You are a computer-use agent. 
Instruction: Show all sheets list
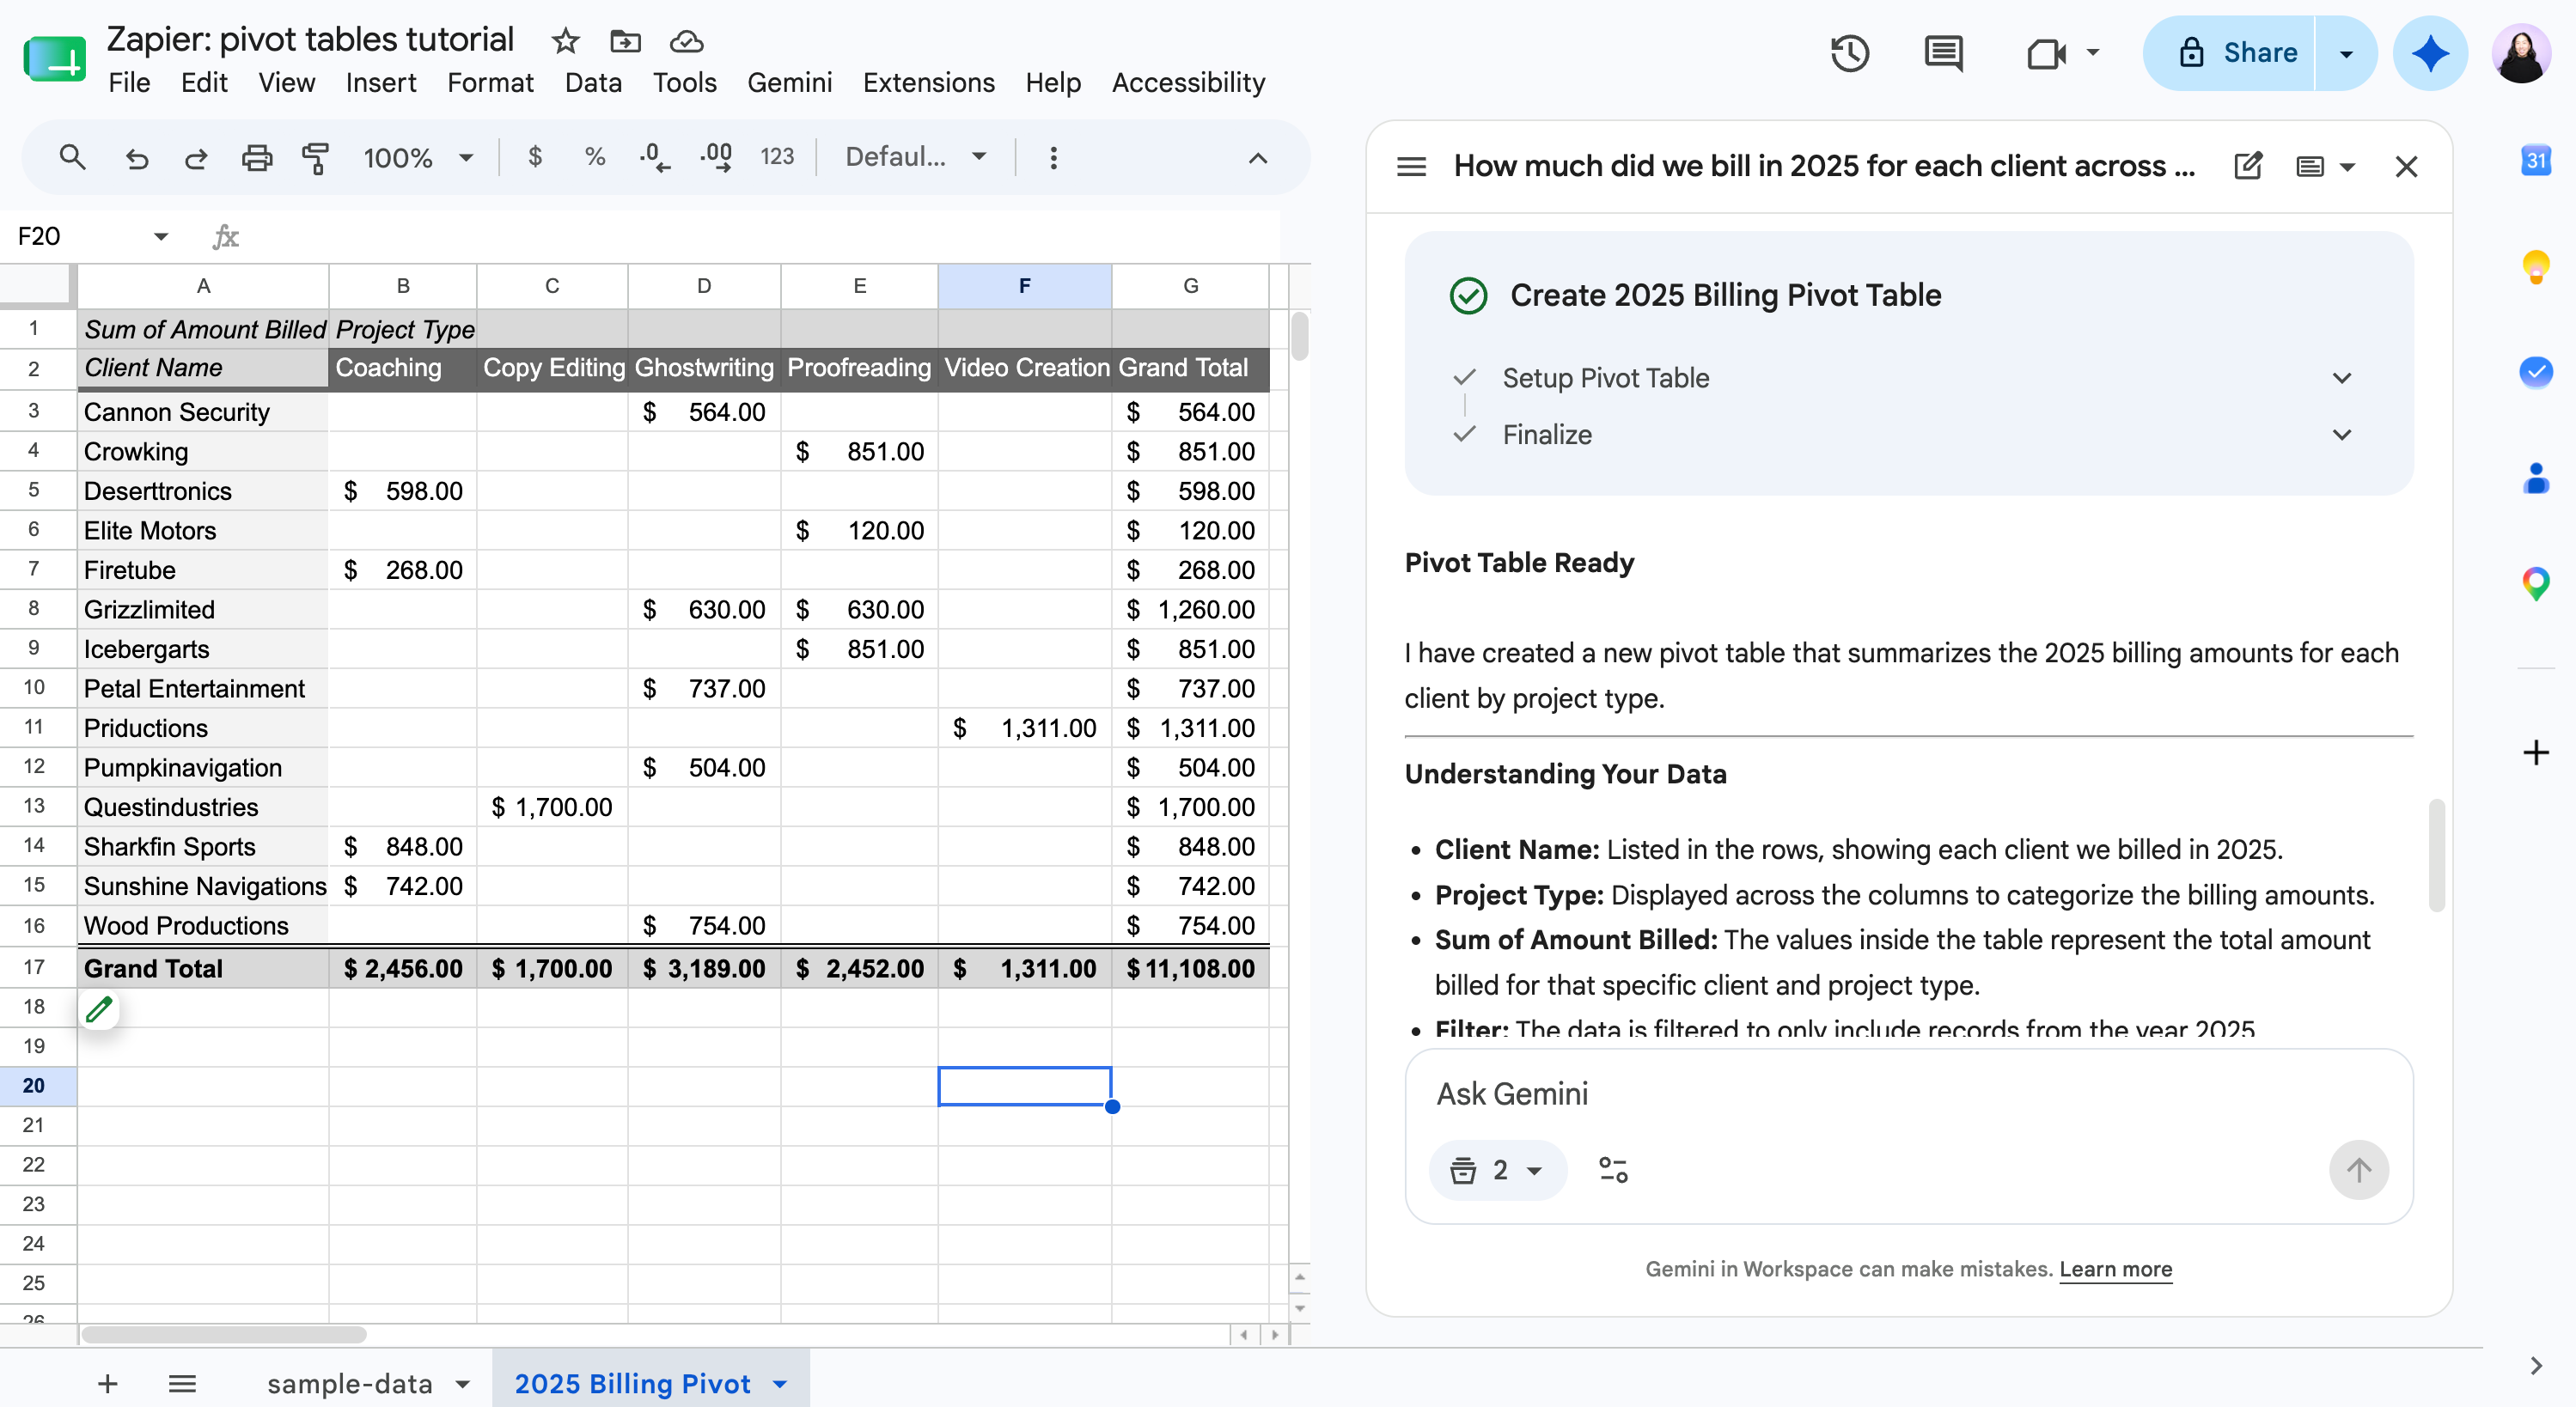pyautogui.click(x=182, y=1384)
